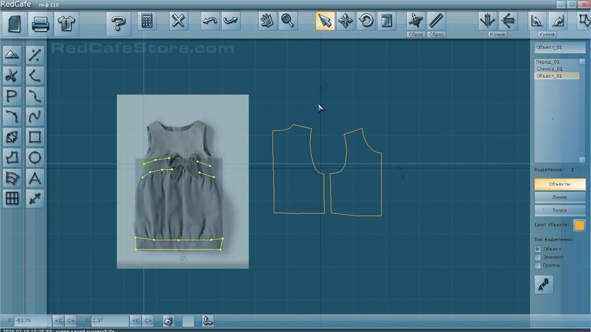
Task: Check the Группа selection type checkbox
Action: coord(538,266)
